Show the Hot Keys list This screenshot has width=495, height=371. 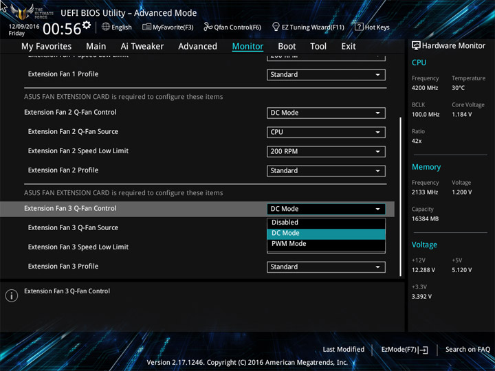372,27
